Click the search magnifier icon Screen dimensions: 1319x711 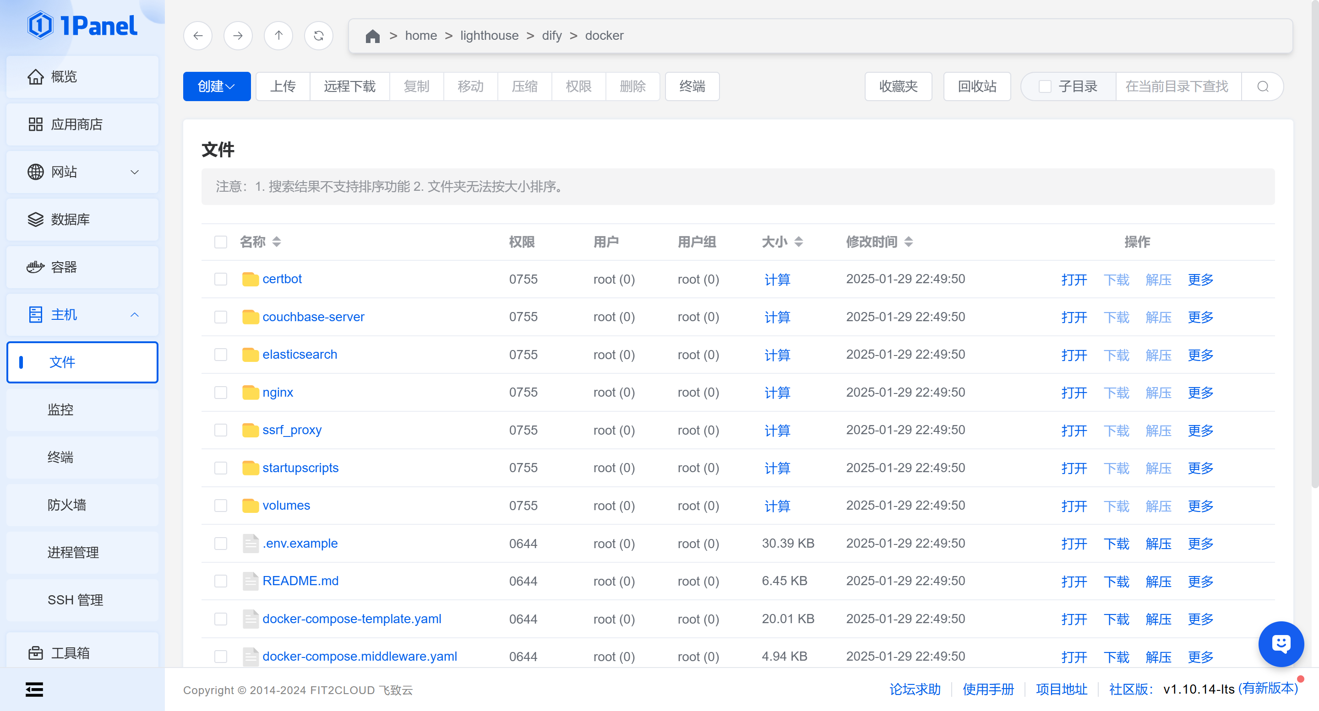[x=1263, y=86]
